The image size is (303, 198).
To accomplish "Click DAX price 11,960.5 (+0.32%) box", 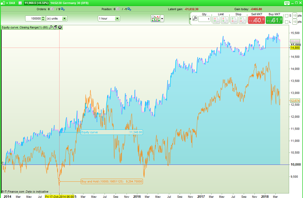I will [x=36, y=3].
